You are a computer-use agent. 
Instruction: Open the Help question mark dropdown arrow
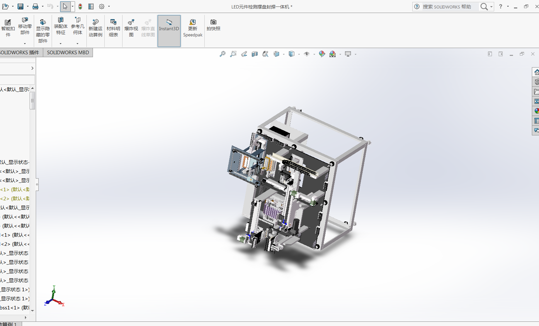[508, 6]
